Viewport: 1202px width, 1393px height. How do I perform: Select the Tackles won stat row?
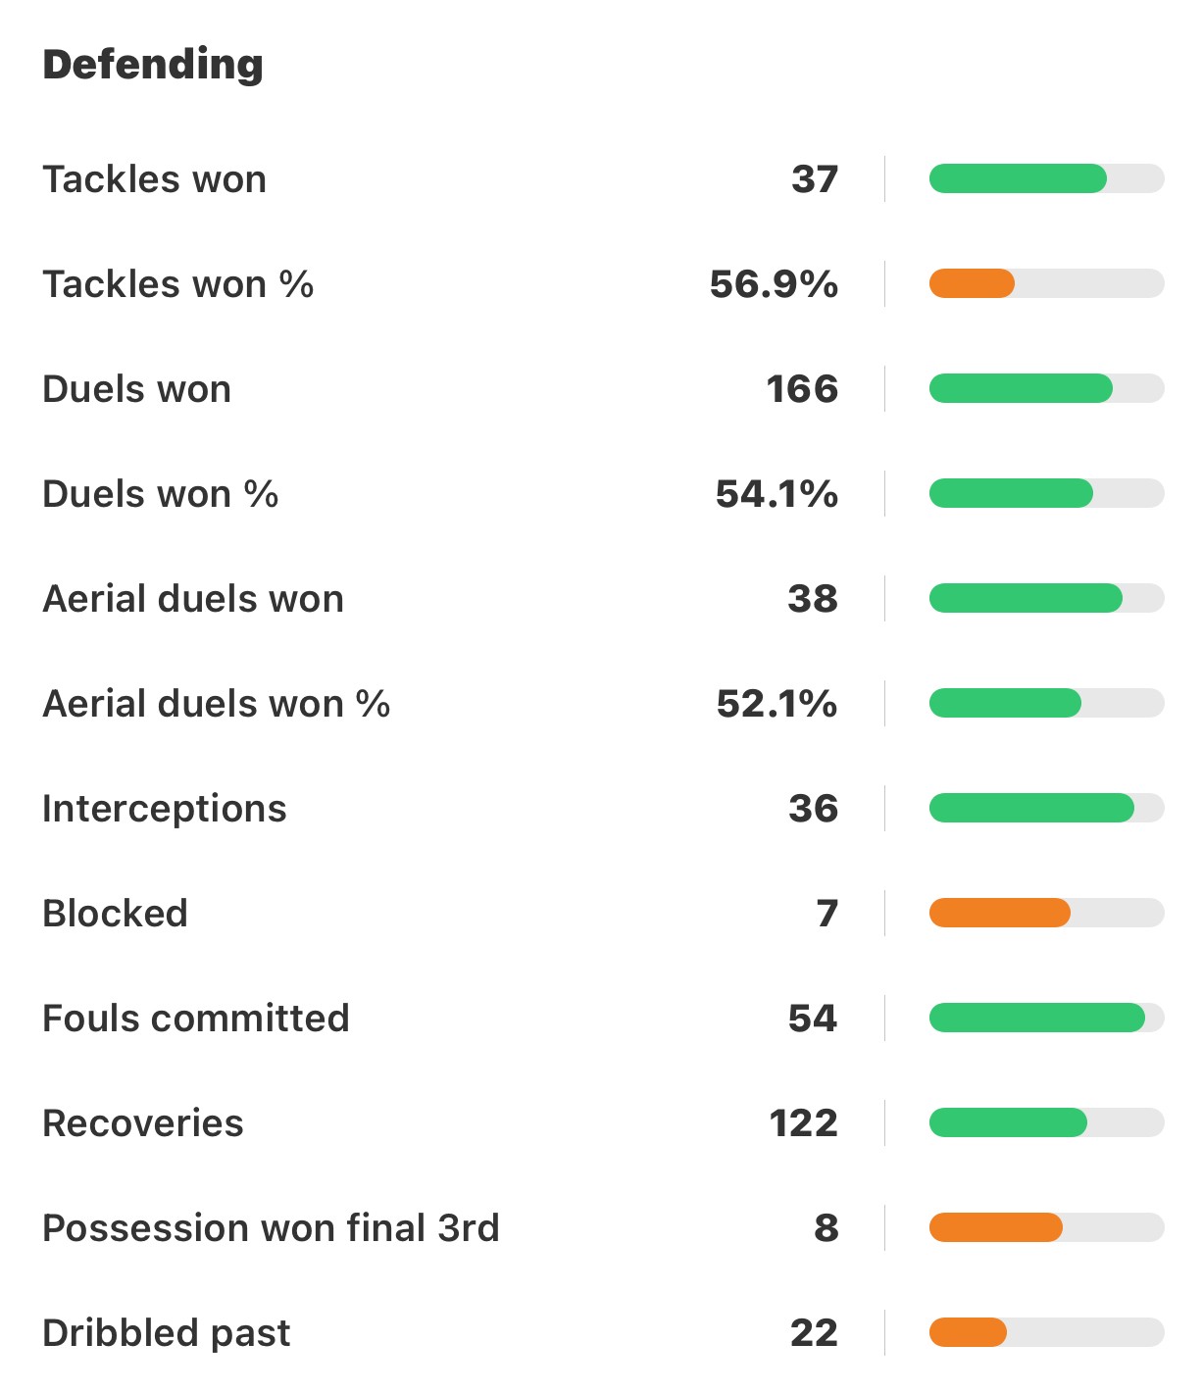pos(602,179)
